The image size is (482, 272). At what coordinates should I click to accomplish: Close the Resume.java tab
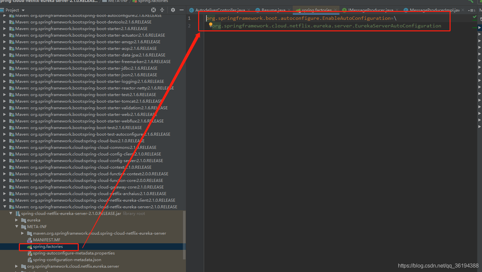click(x=289, y=10)
